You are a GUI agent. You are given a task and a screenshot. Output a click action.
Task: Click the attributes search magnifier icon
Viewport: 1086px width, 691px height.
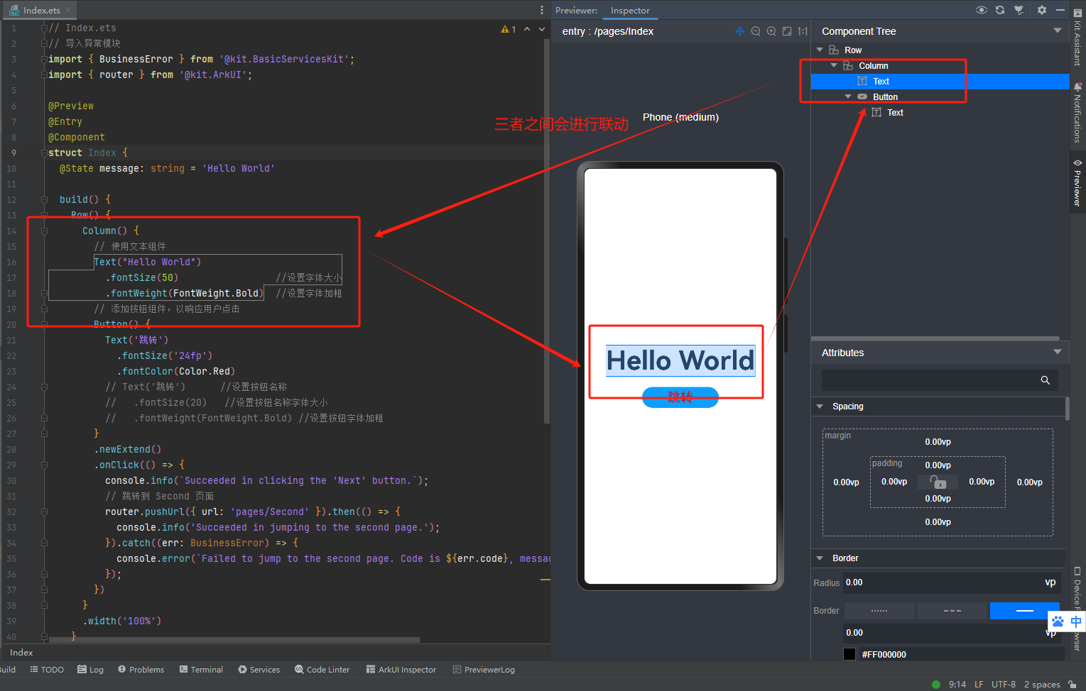coord(1046,380)
